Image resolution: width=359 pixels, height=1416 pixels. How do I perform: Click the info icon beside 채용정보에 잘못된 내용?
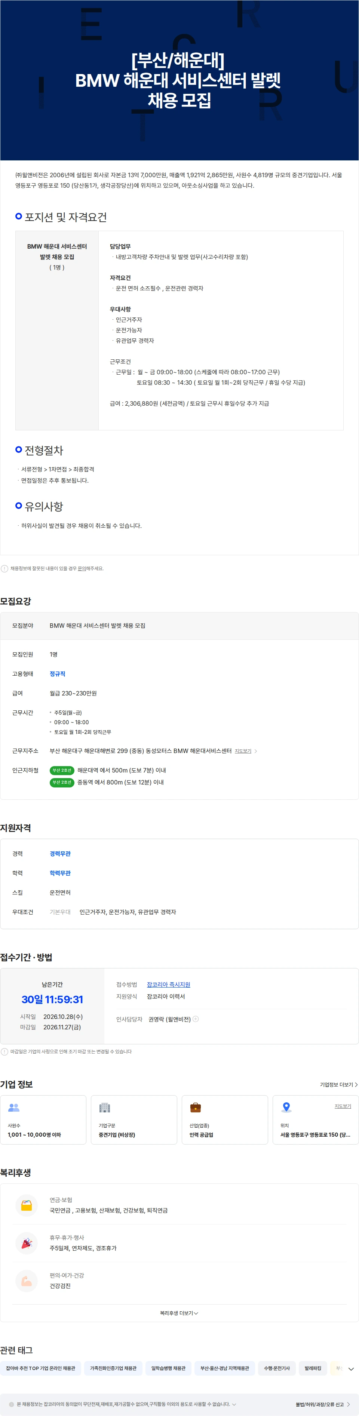[x=4, y=568]
